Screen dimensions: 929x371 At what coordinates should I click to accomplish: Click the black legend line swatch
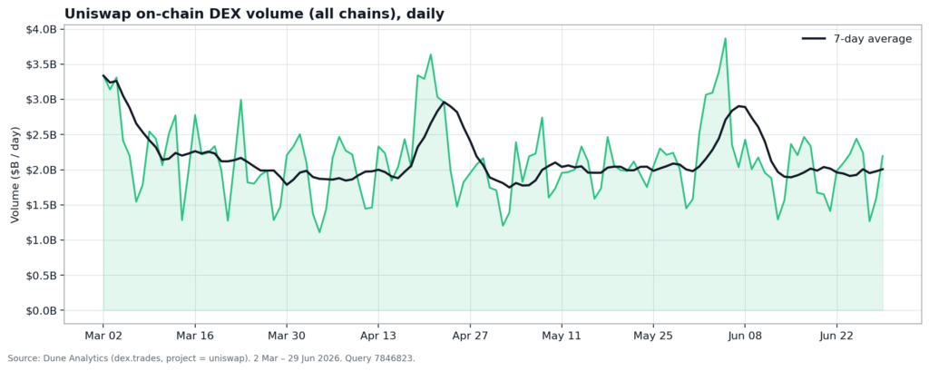[814, 39]
